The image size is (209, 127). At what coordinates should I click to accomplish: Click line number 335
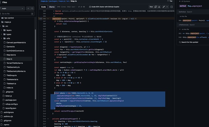pyautogui.click(x=45, y=93)
